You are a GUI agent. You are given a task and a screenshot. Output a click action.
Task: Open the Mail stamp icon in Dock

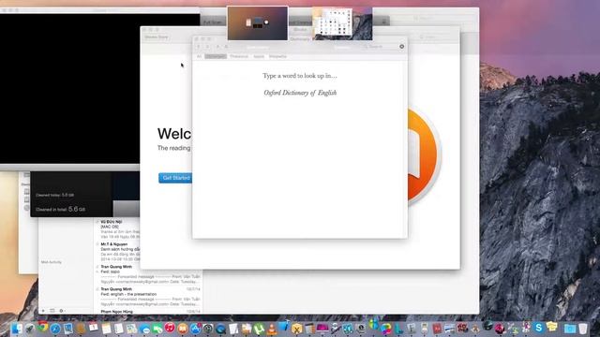[68, 329]
